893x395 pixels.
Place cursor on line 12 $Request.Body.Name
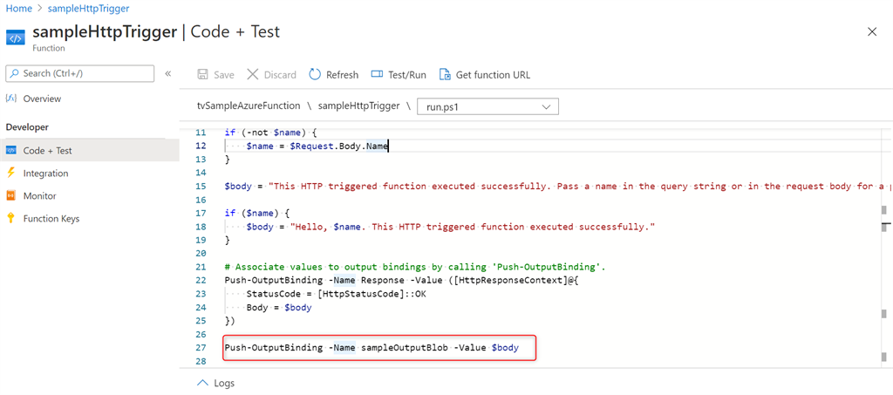339,146
